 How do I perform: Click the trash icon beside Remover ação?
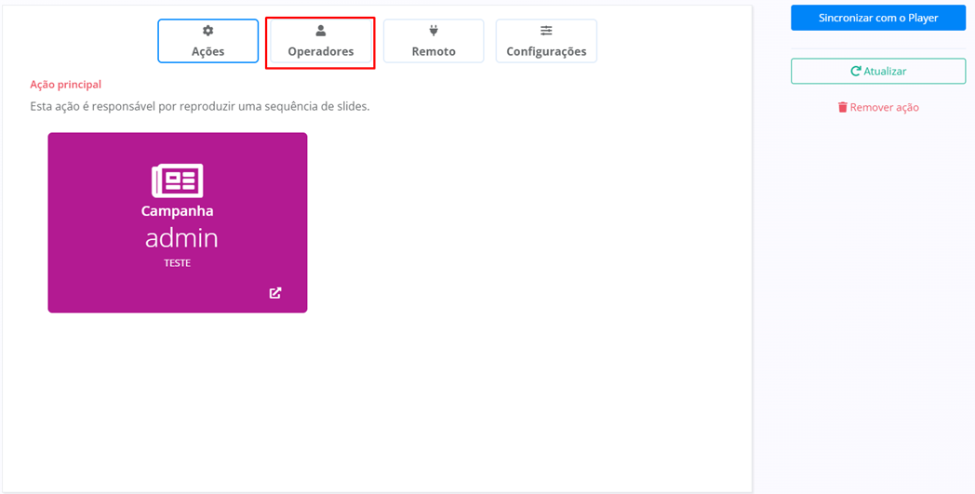pos(842,108)
